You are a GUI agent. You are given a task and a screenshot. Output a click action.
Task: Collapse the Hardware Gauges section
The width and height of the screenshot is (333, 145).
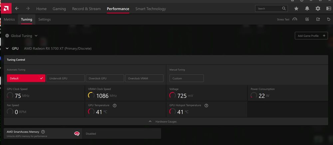pos(166,121)
